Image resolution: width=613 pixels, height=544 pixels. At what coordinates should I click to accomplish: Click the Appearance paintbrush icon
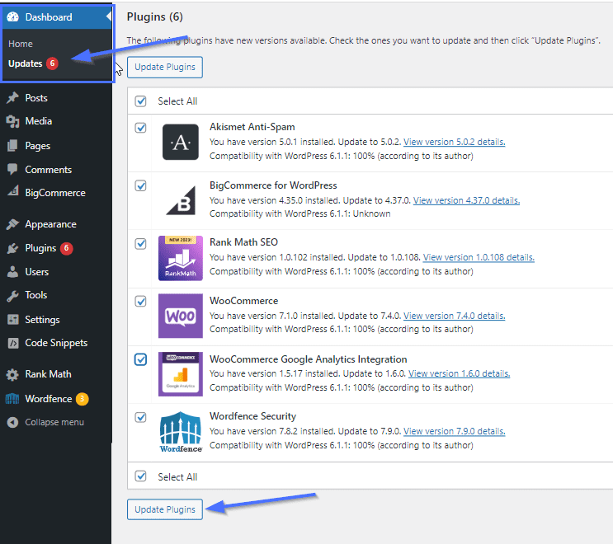12,224
